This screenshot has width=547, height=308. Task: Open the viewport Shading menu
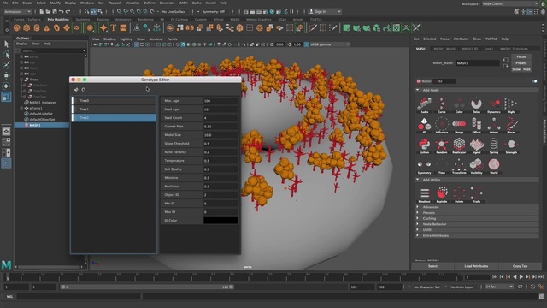coord(109,39)
